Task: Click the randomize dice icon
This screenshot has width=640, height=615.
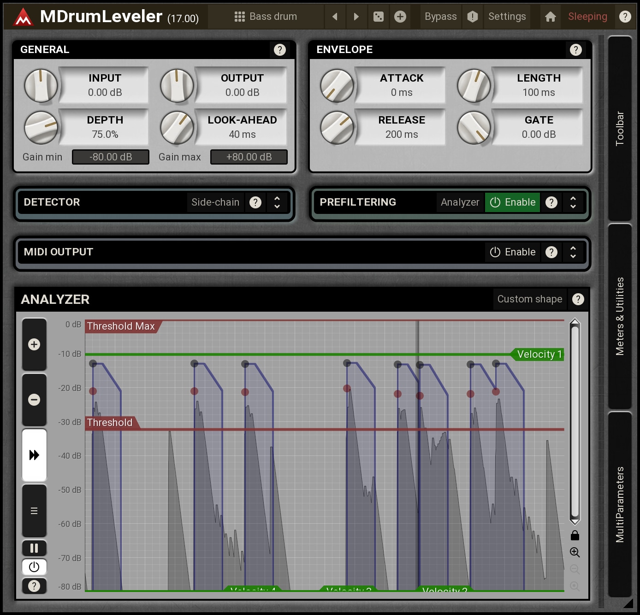Action: [x=378, y=17]
